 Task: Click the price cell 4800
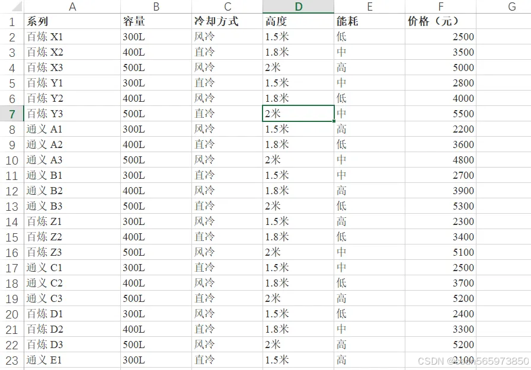[440, 160]
